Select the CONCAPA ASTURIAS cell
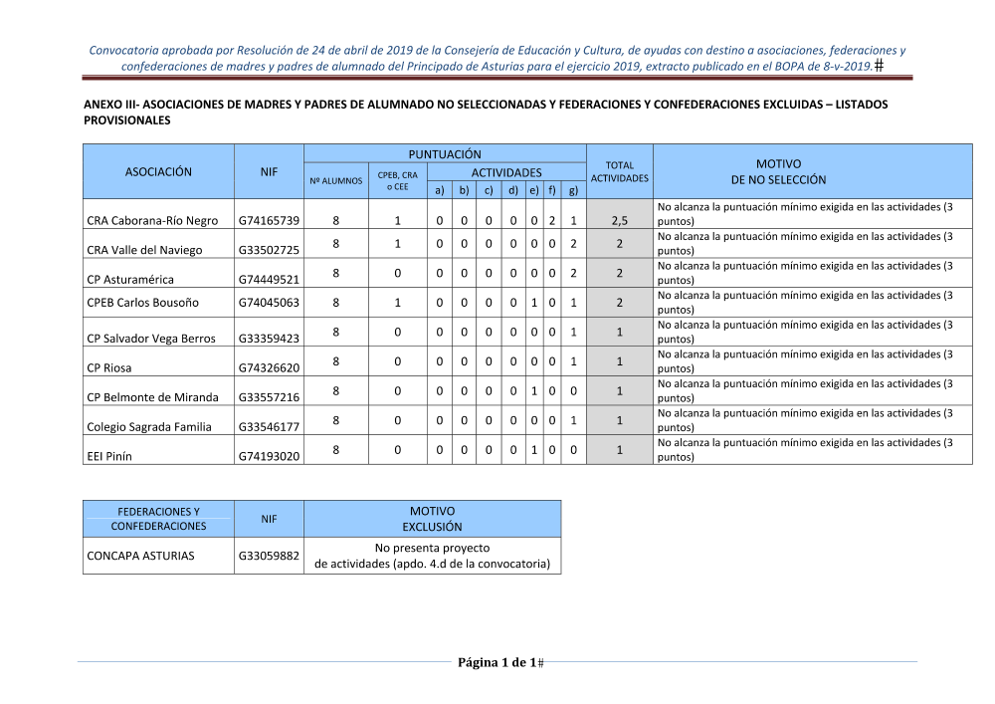 point(140,555)
